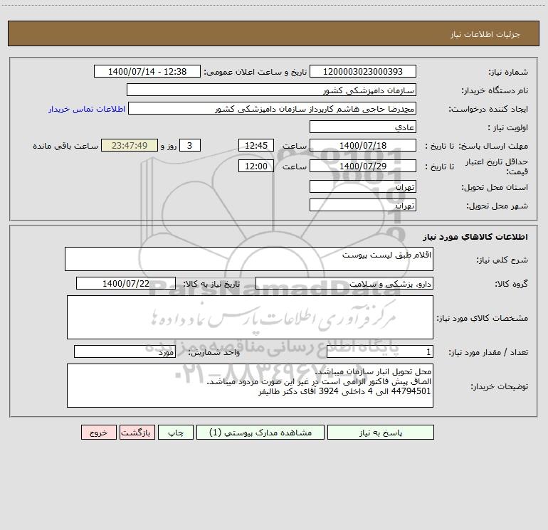Click response deadline date 1400/07/18

363,145
